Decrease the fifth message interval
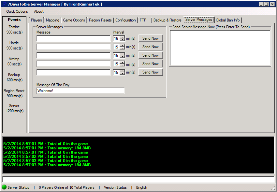 click(x=122, y=74)
